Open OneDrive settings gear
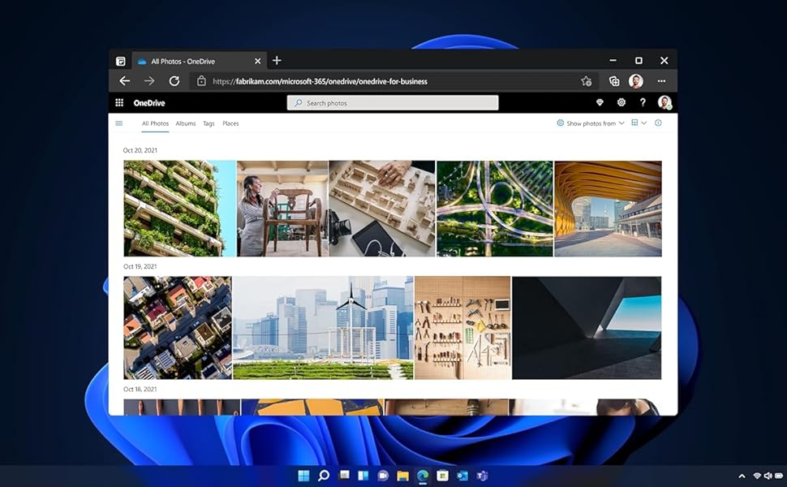 pos(621,103)
